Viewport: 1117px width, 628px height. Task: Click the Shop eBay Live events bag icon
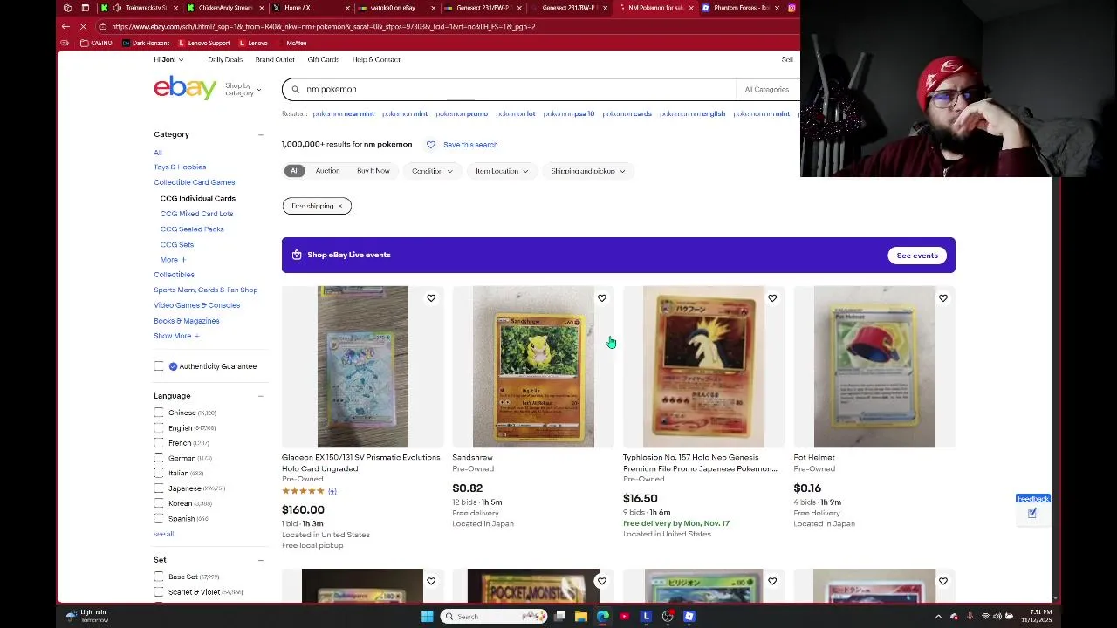[x=297, y=255]
